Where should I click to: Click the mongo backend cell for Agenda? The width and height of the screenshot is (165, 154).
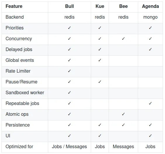point(150,17)
